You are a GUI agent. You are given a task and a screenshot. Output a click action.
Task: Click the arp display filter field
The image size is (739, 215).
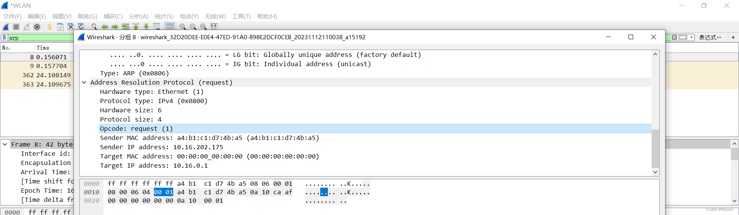(38, 38)
